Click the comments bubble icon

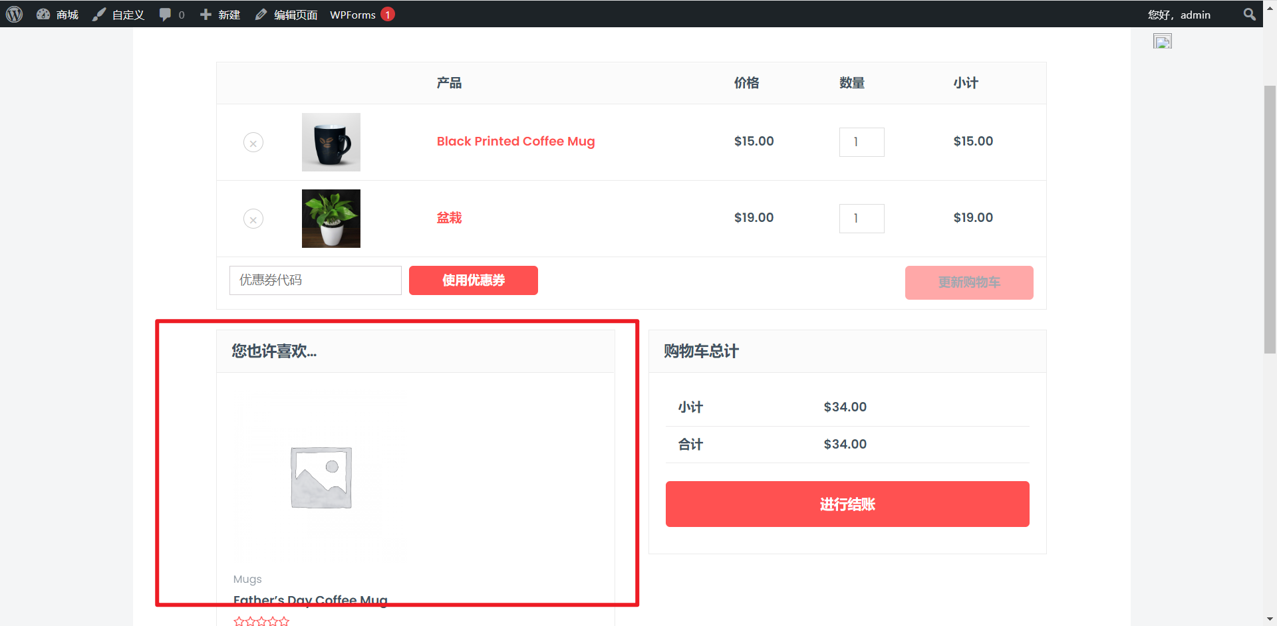pyautogui.click(x=166, y=15)
